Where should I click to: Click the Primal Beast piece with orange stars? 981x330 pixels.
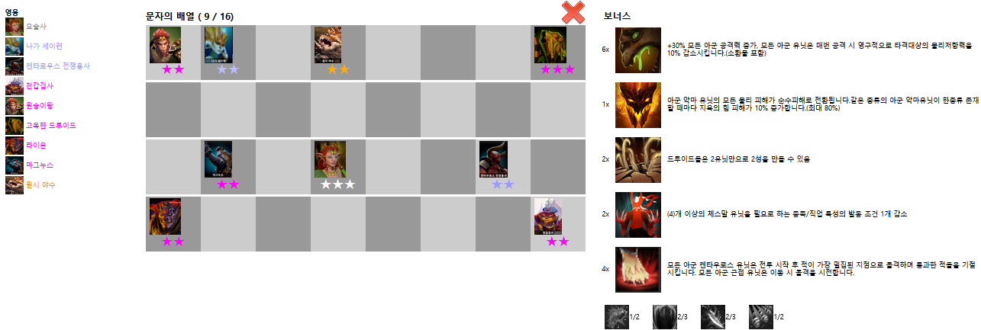[x=328, y=45]
